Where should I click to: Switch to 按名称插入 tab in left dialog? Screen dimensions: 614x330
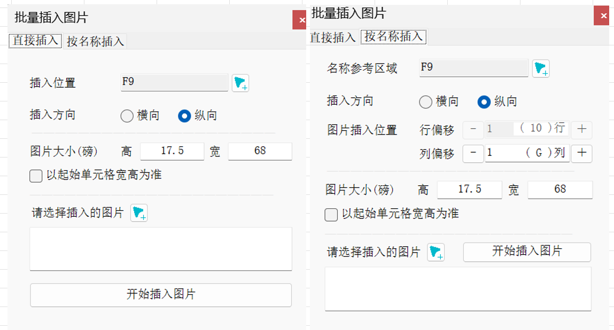95,42
